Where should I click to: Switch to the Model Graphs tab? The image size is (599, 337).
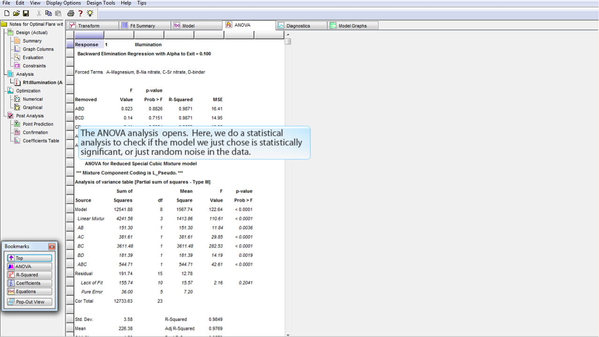(x=352, y=26)
